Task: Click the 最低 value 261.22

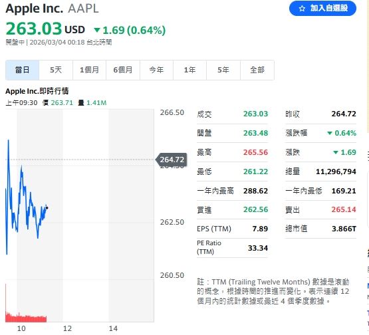Action: pos(255,171)
